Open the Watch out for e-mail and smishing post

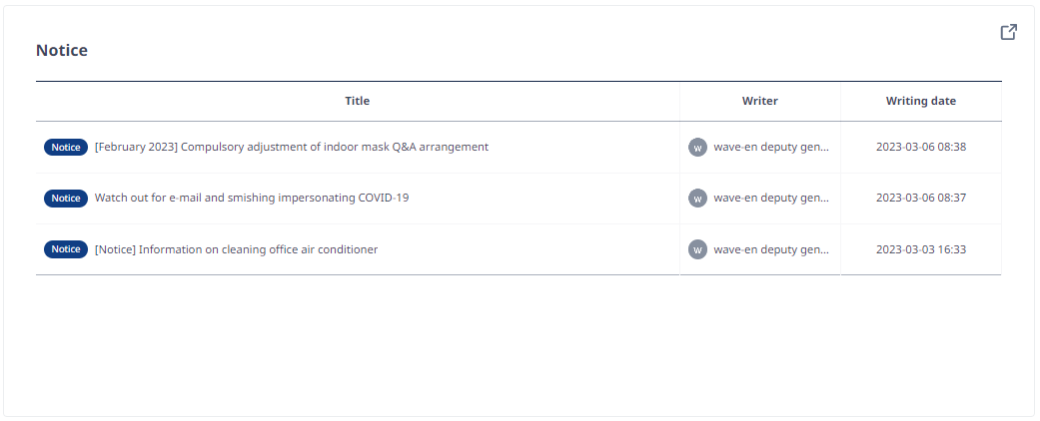click(252, 198)
